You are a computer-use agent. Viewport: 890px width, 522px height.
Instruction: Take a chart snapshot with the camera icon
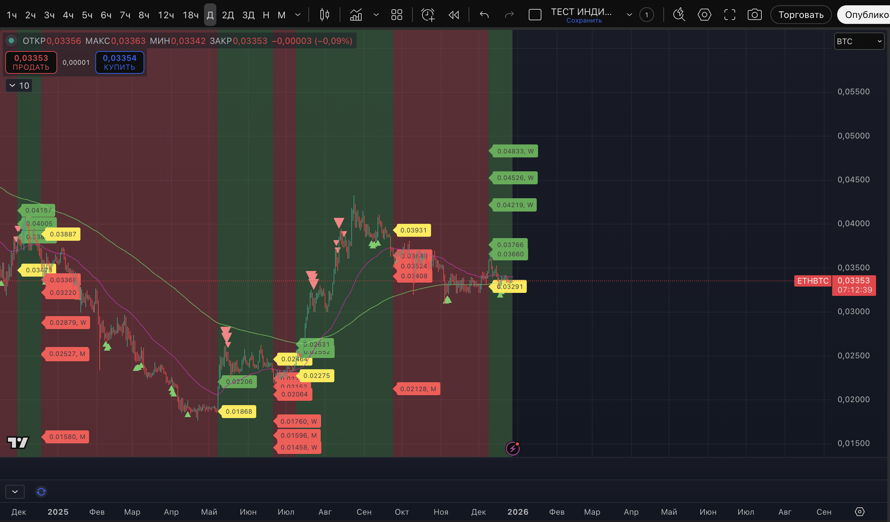(x=754, y=15)
